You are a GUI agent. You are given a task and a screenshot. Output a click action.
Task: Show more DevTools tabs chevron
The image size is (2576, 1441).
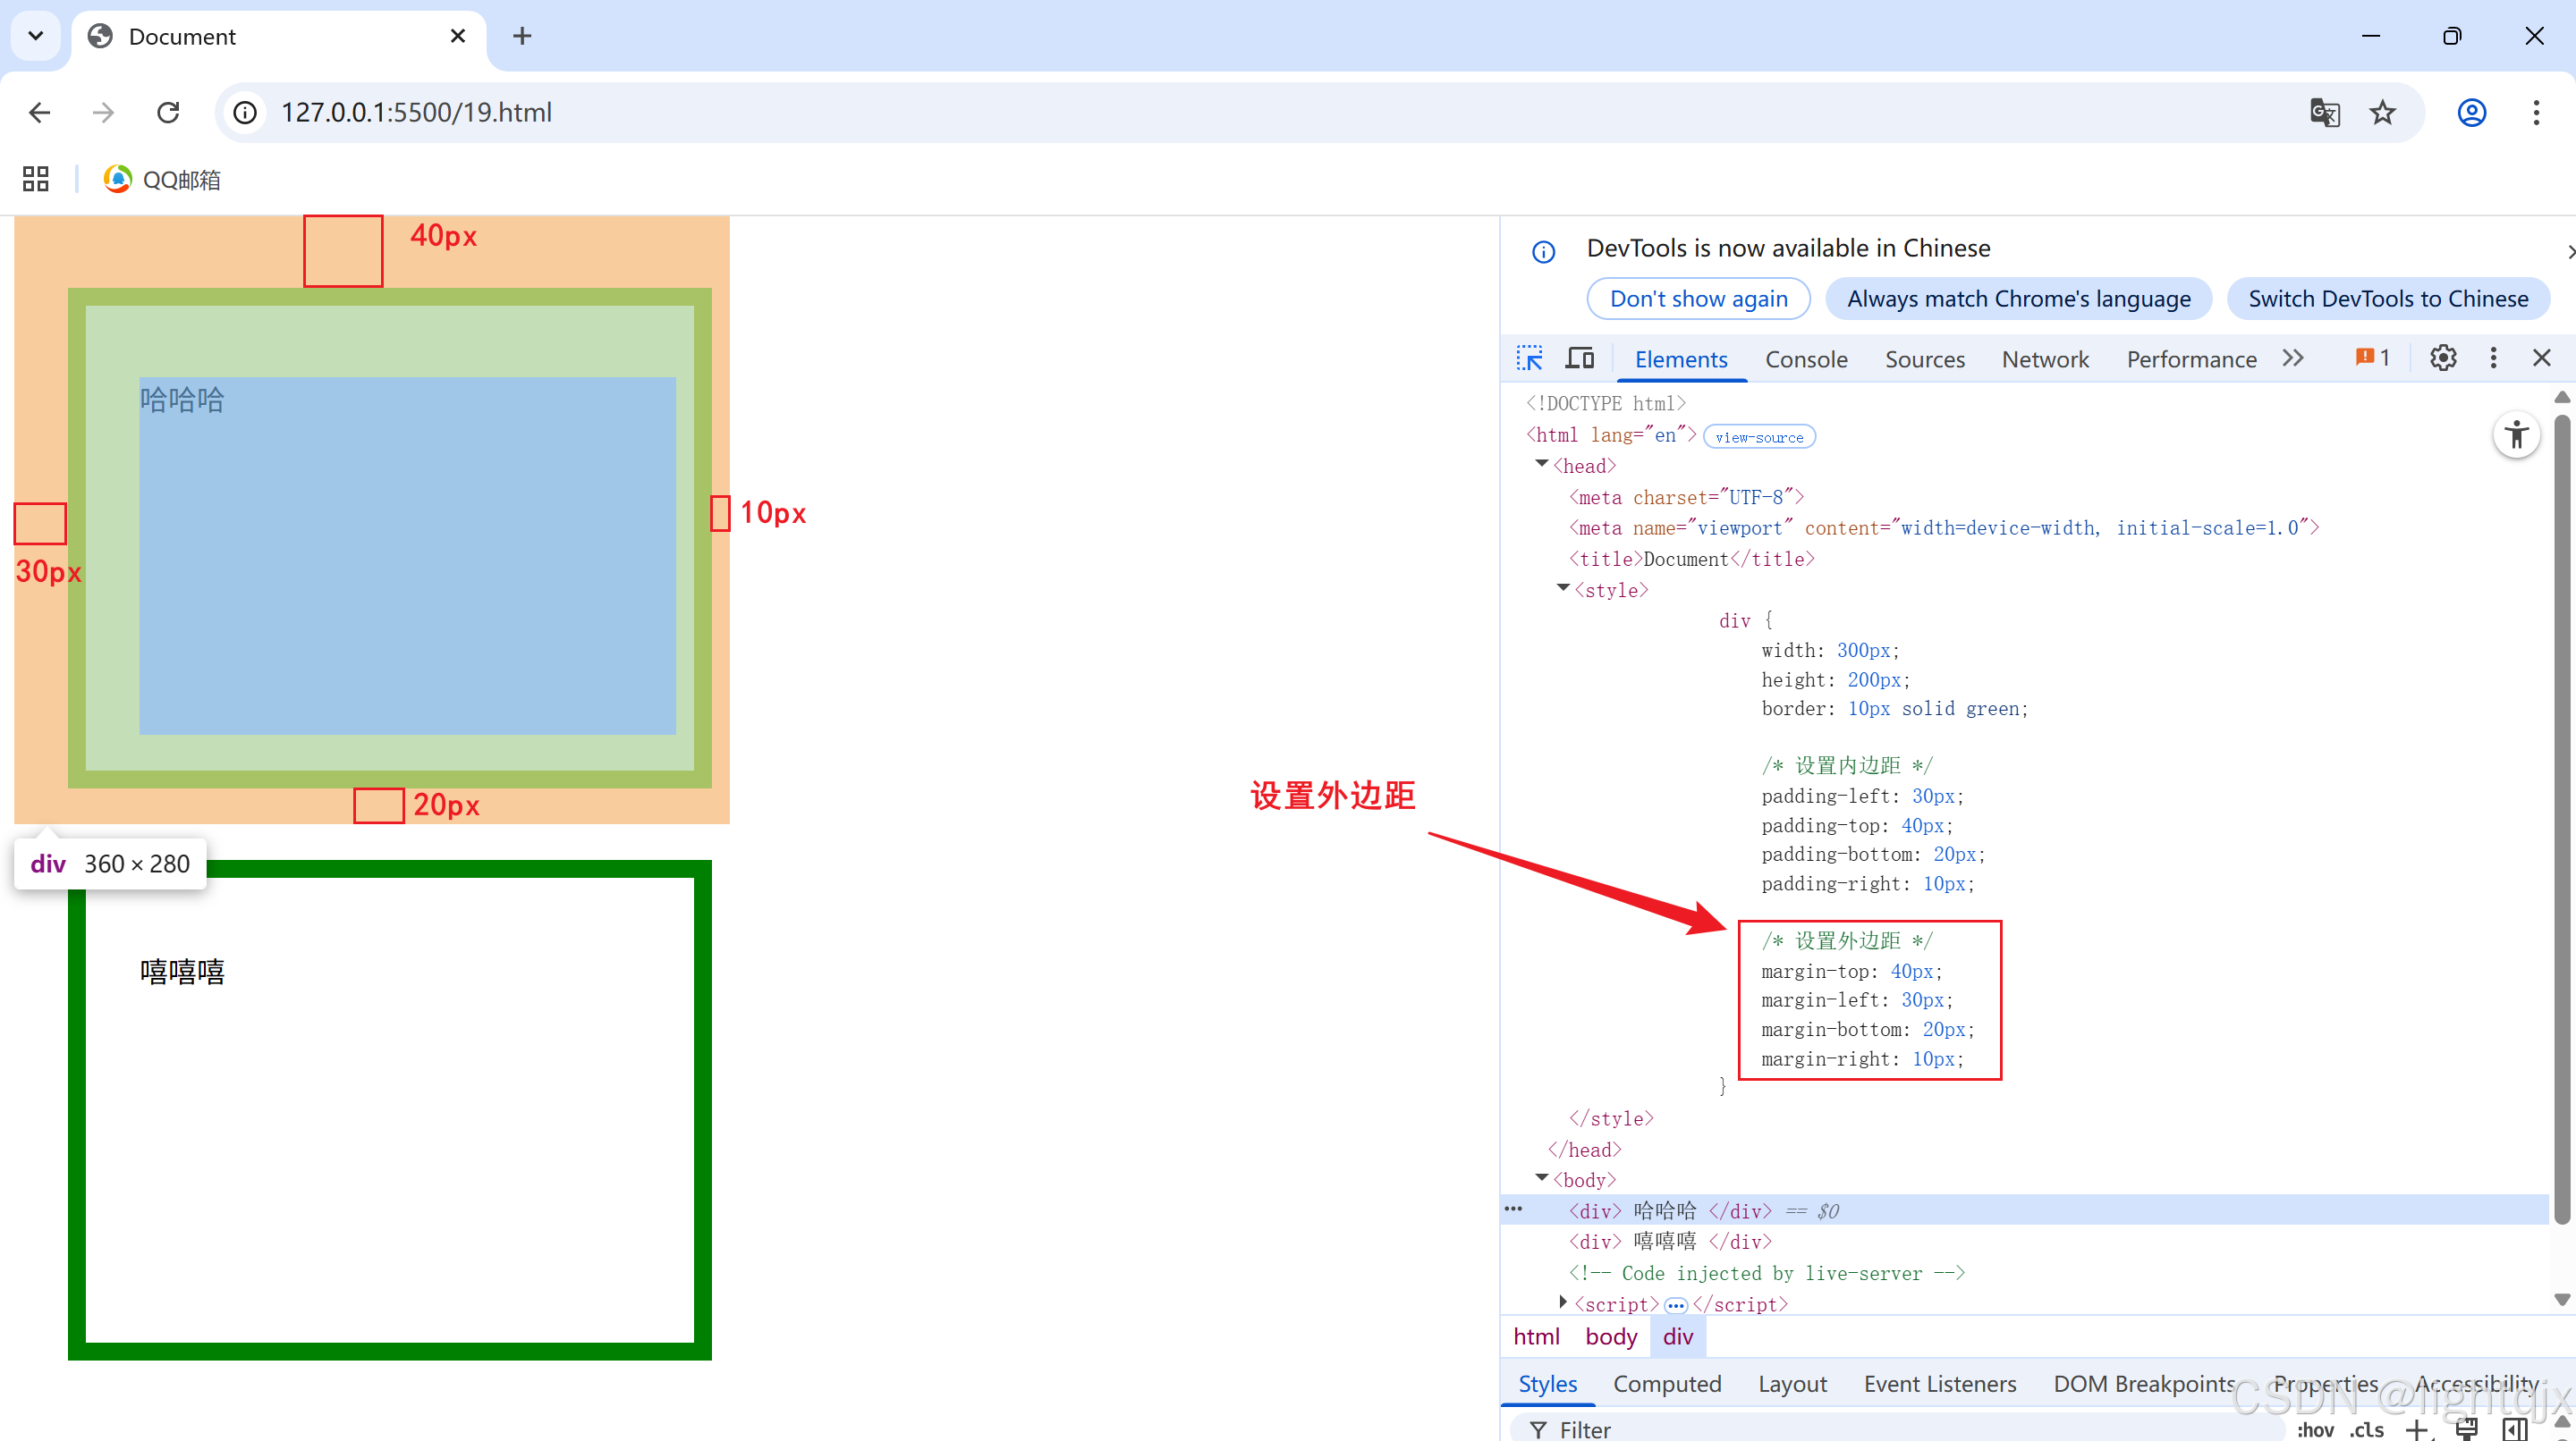[x=2294, y=358]
